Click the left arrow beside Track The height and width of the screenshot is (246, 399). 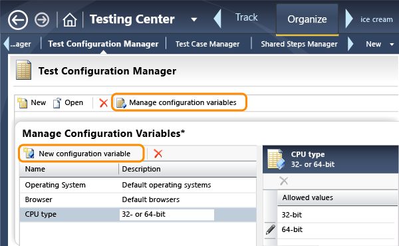click(217, 19)
